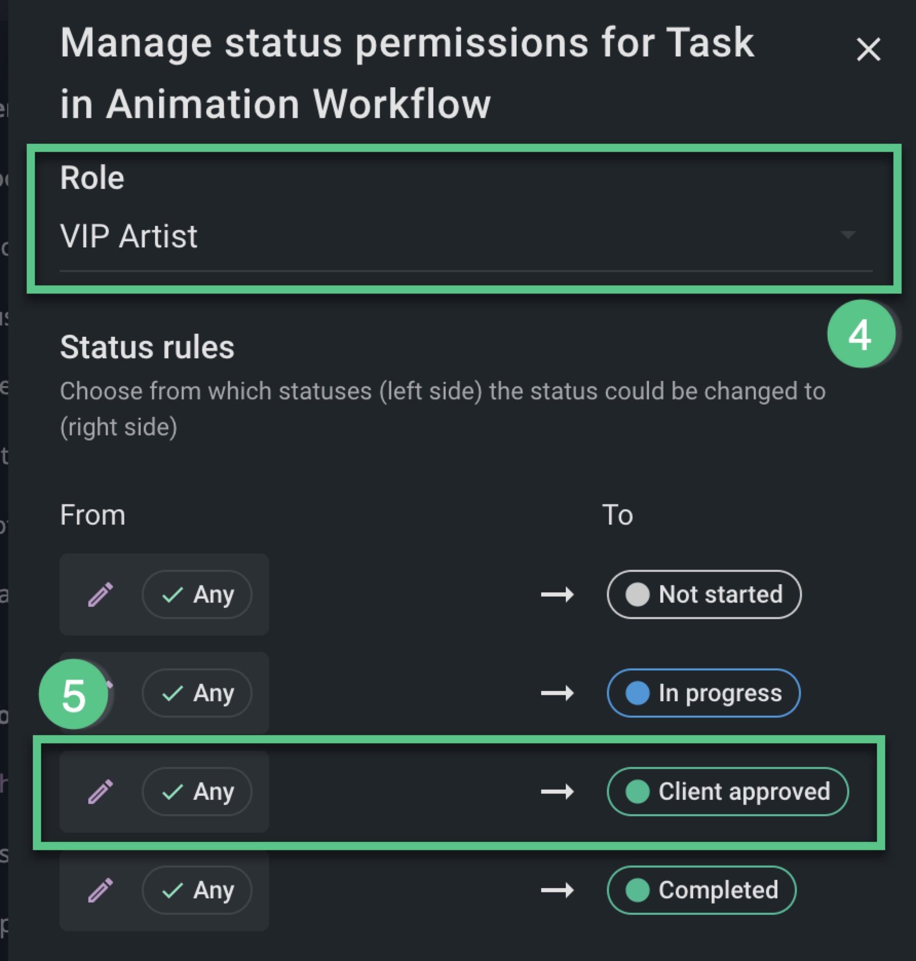Edit the rule for Completed status

click(101, 890)
